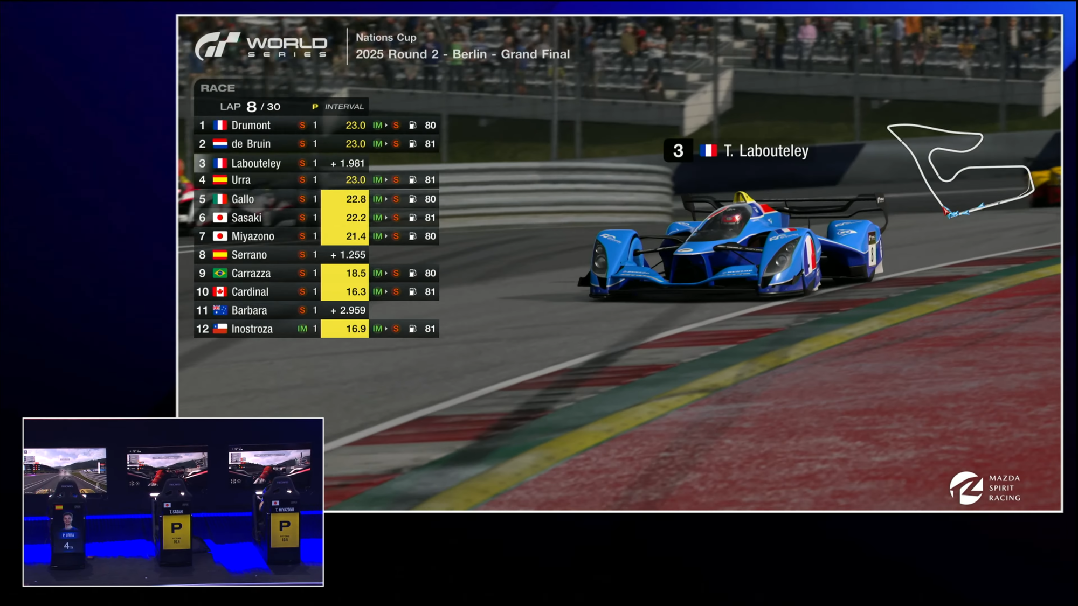Click the Italian flag beside Gallo
Viewport: 1078px width, 606px height.
(x=220, y=199)
